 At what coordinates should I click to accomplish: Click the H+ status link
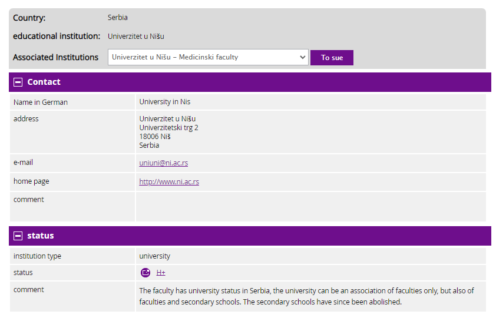point(161,273)
